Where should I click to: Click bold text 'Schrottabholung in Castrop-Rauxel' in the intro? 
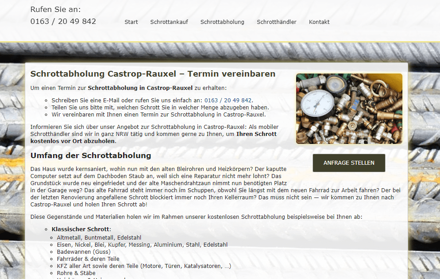tap(140, 88)
